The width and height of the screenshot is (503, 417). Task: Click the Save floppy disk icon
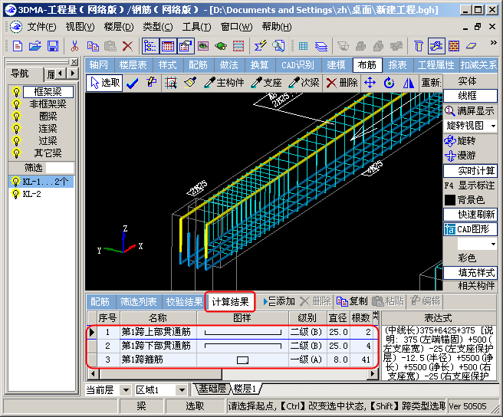click(x=53, y=46)
